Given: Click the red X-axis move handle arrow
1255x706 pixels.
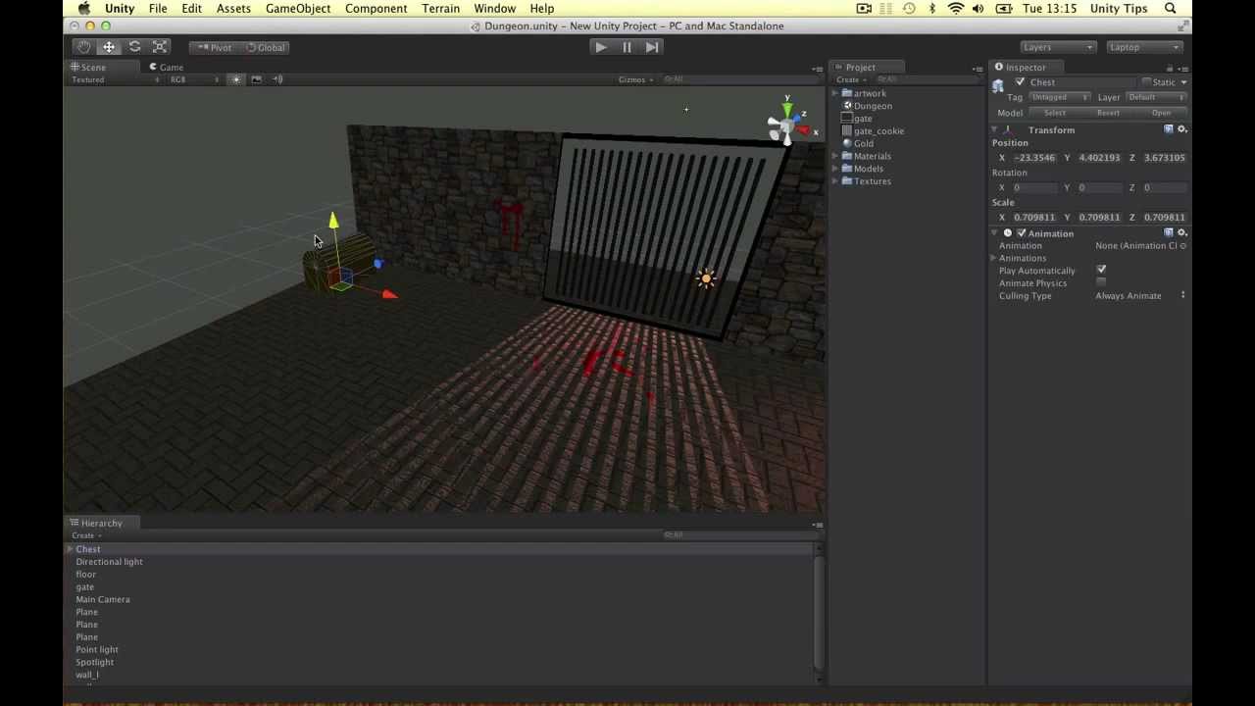Looking at the screenshot, I should 389,293.
